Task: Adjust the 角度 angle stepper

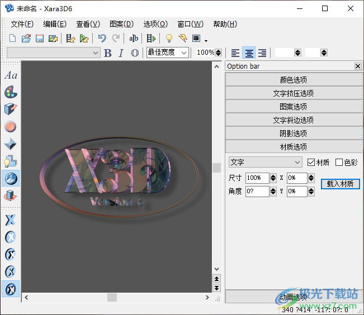Action: (273, 192)
